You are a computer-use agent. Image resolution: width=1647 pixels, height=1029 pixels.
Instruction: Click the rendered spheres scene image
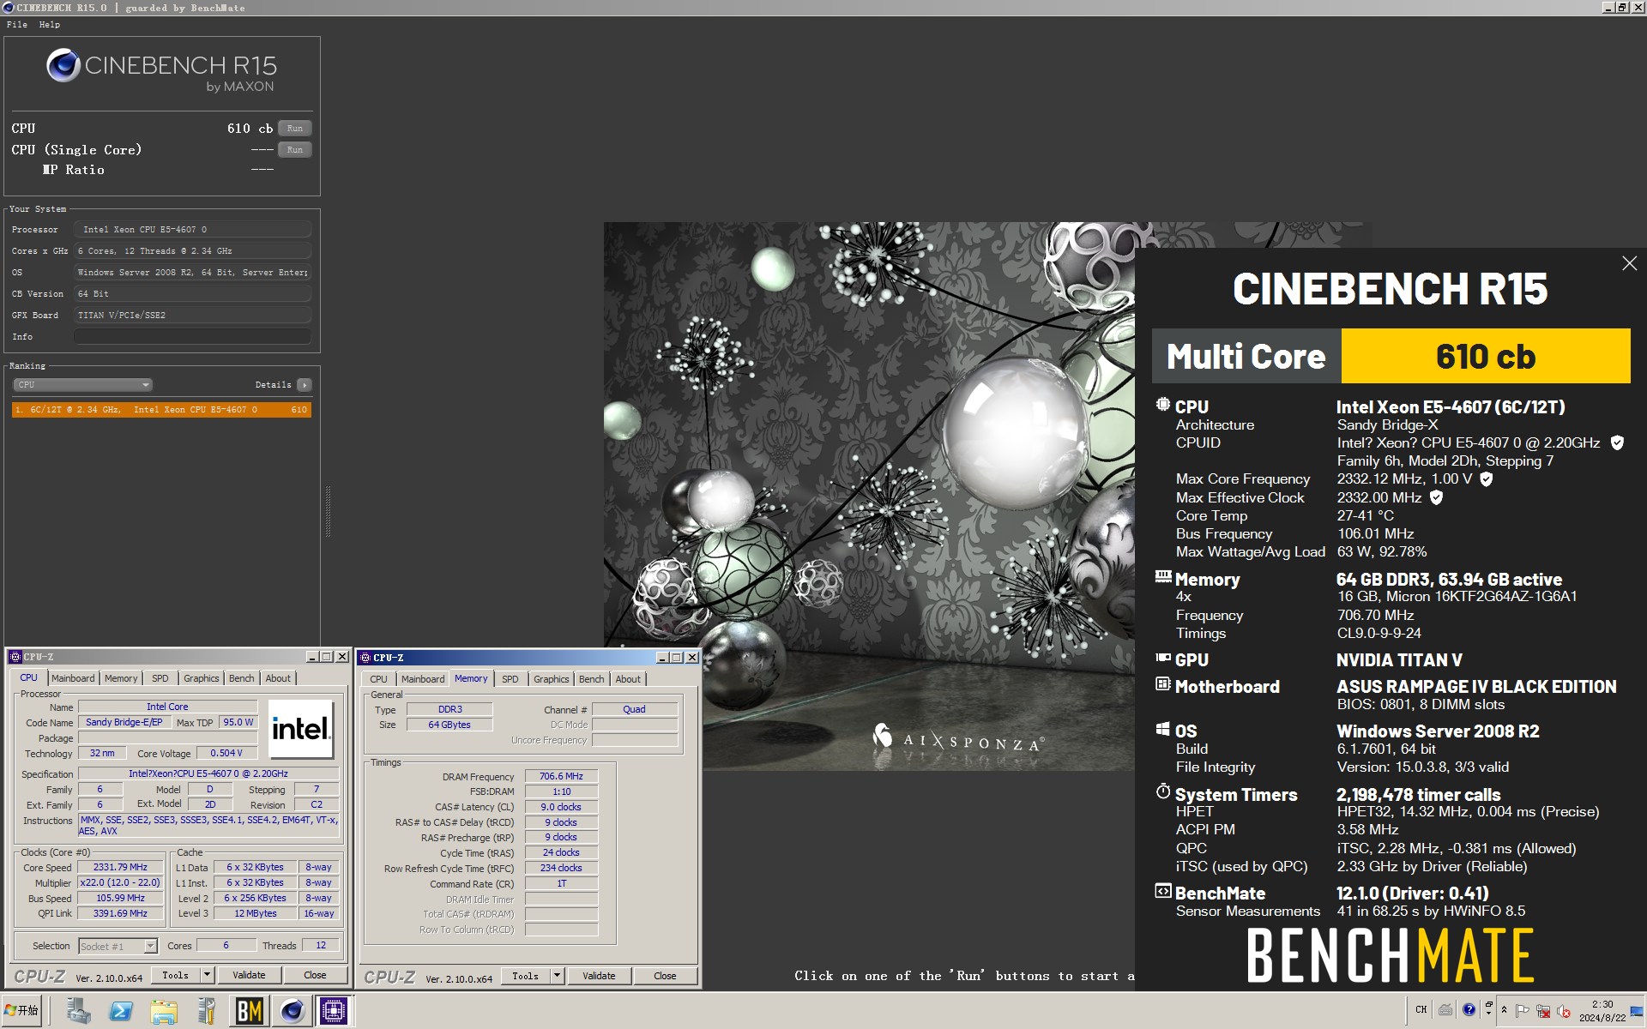coord(869,496)
